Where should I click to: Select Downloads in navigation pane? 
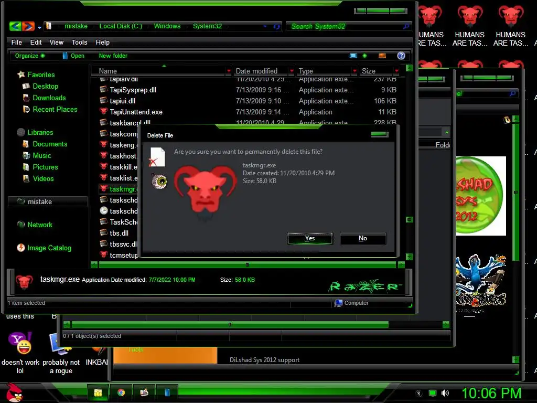pyautogui.click(x=44, y=98)
